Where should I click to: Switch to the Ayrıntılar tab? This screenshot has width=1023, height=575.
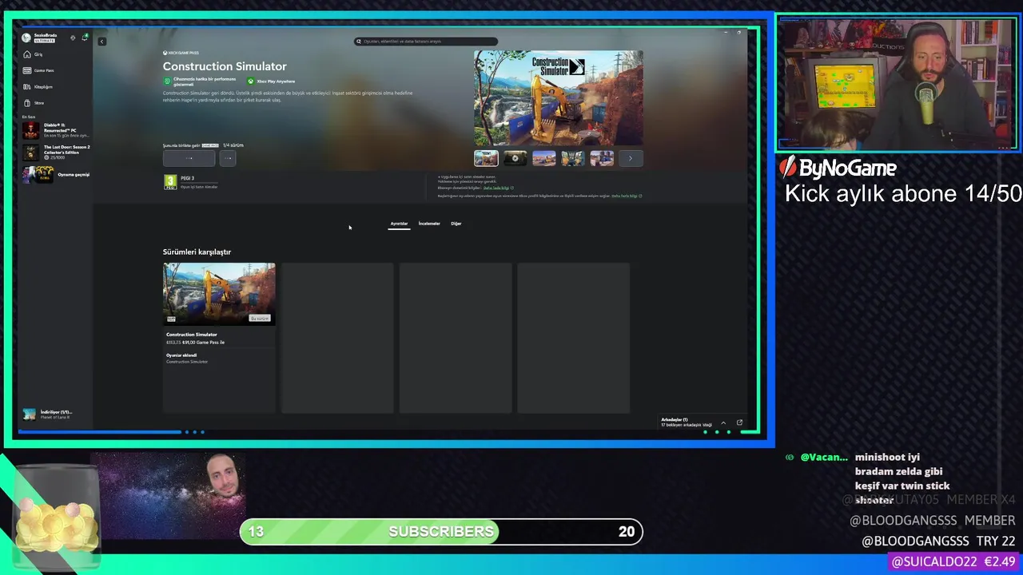(399, 224)
